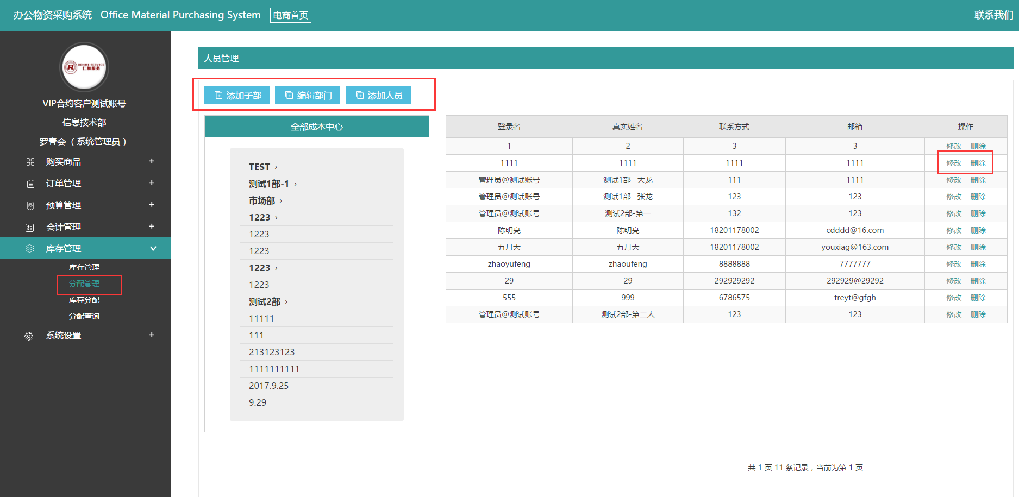
Task: Collapse the 库存管理 menu chevron
Action: coord(153,249)
